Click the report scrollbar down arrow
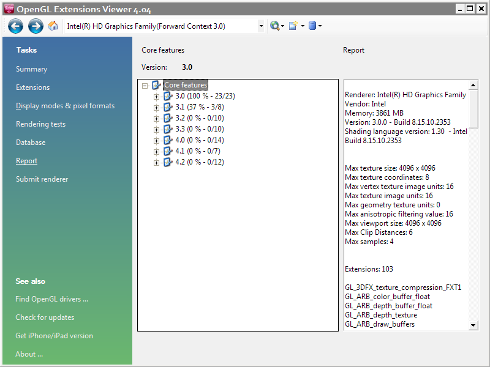The height and width of the screenshot is (367, 490). tap(473, 325)
